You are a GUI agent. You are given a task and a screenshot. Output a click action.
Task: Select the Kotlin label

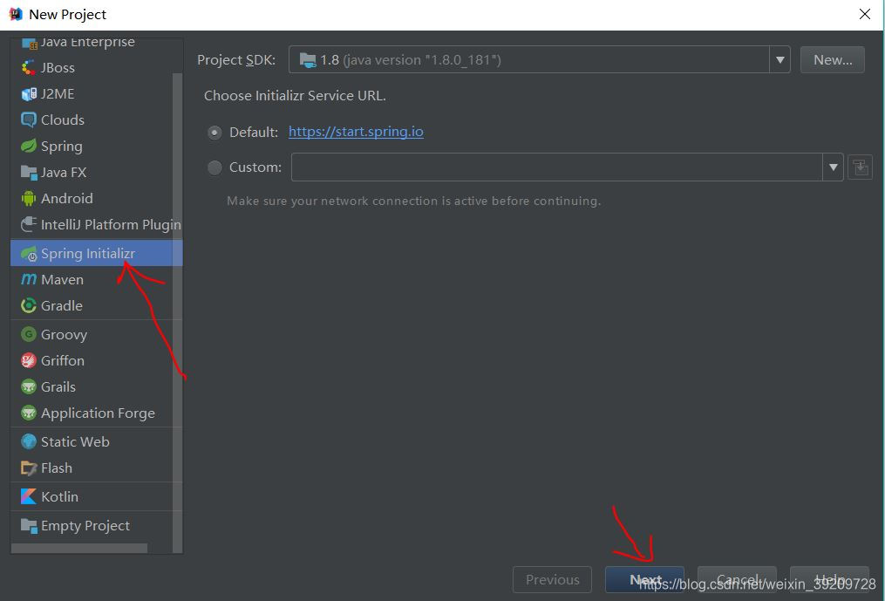coord(60,496)
